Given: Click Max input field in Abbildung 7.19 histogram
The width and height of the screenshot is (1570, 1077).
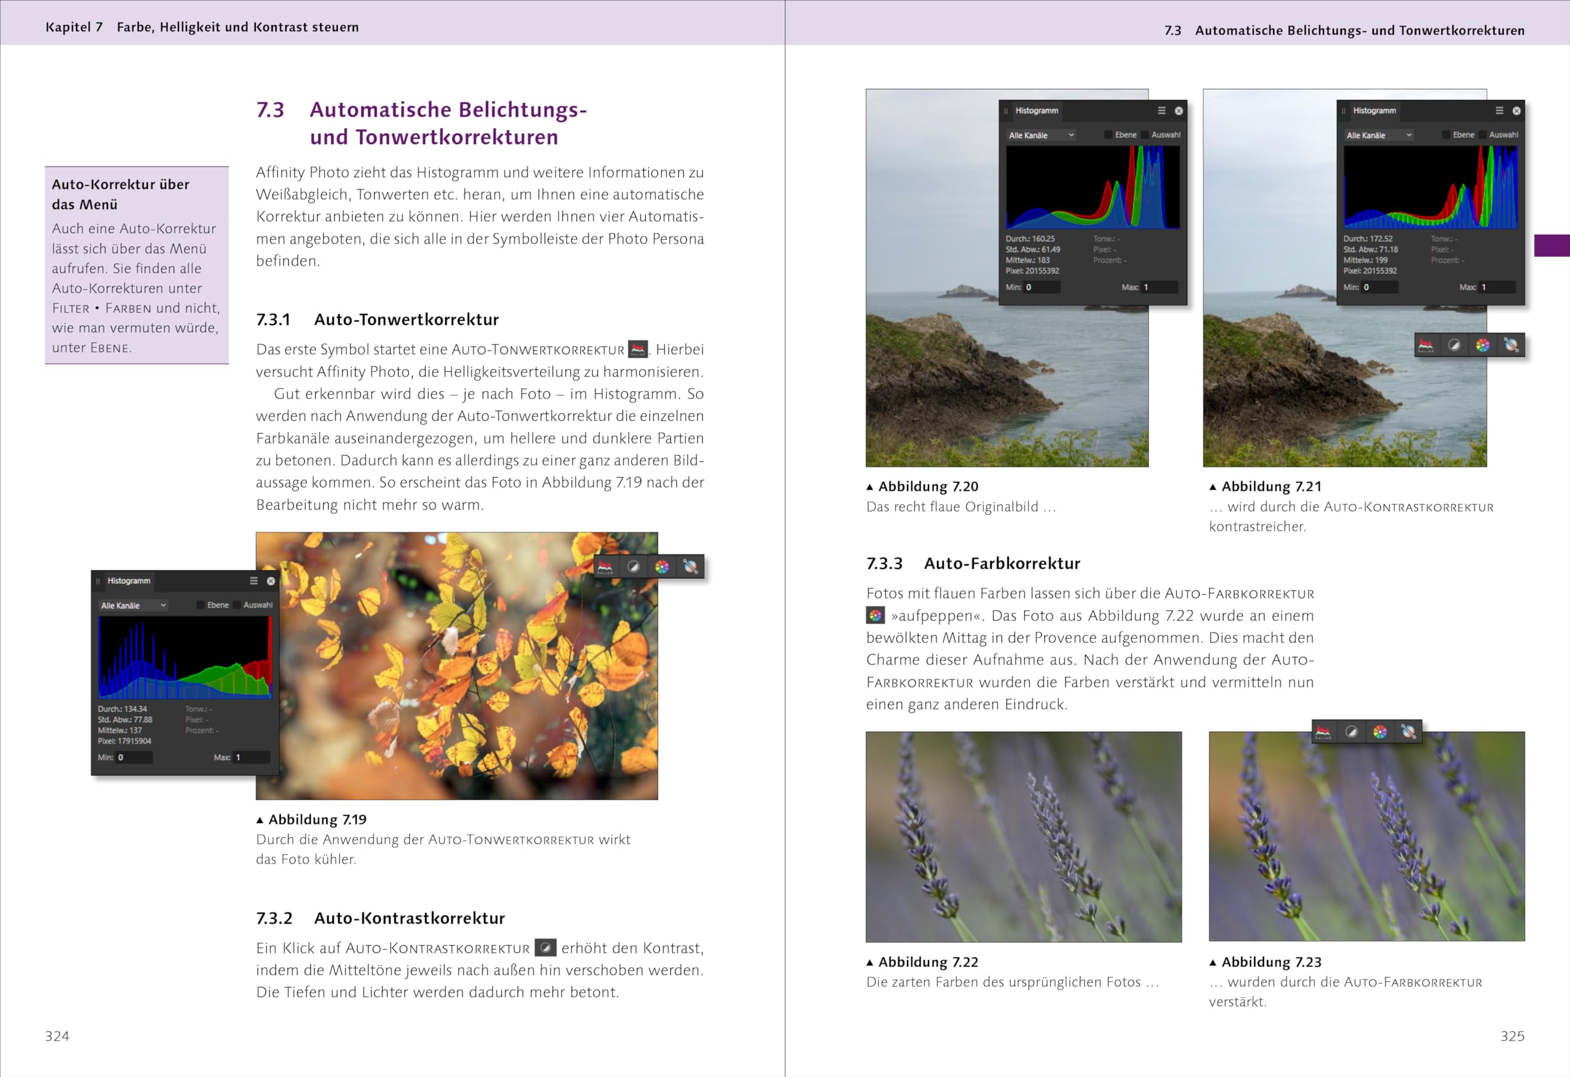Looking at the screenshot, I should 251,757.
